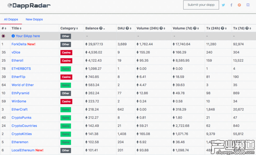Open the Discord icon link
The height and width of the screenshot is (155, 256).
pyautogui.click(x=248, y=5)
